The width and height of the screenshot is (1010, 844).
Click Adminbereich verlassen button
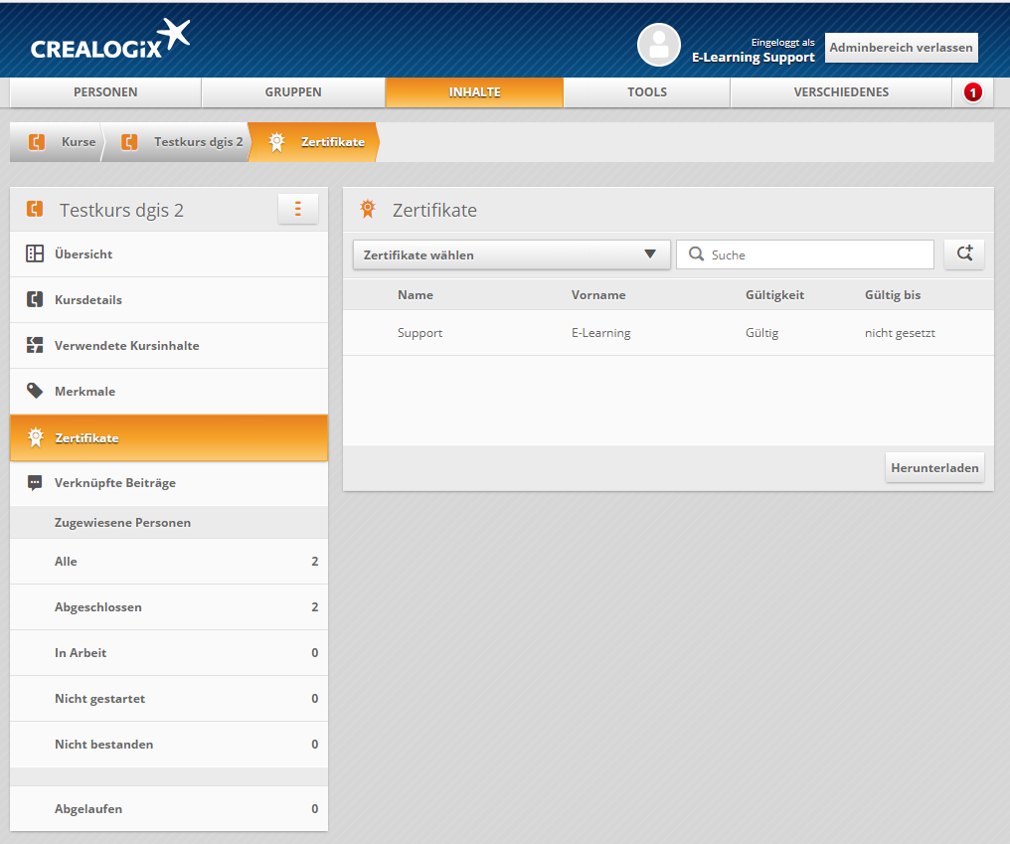tap(901, 48)
